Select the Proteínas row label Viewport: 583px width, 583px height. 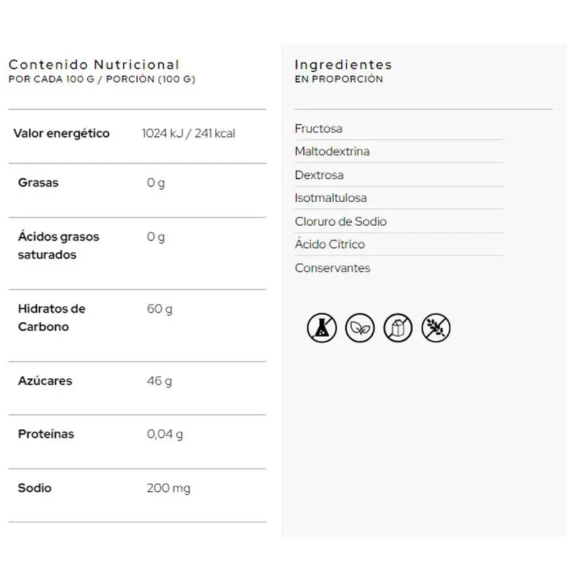[46, 434]
